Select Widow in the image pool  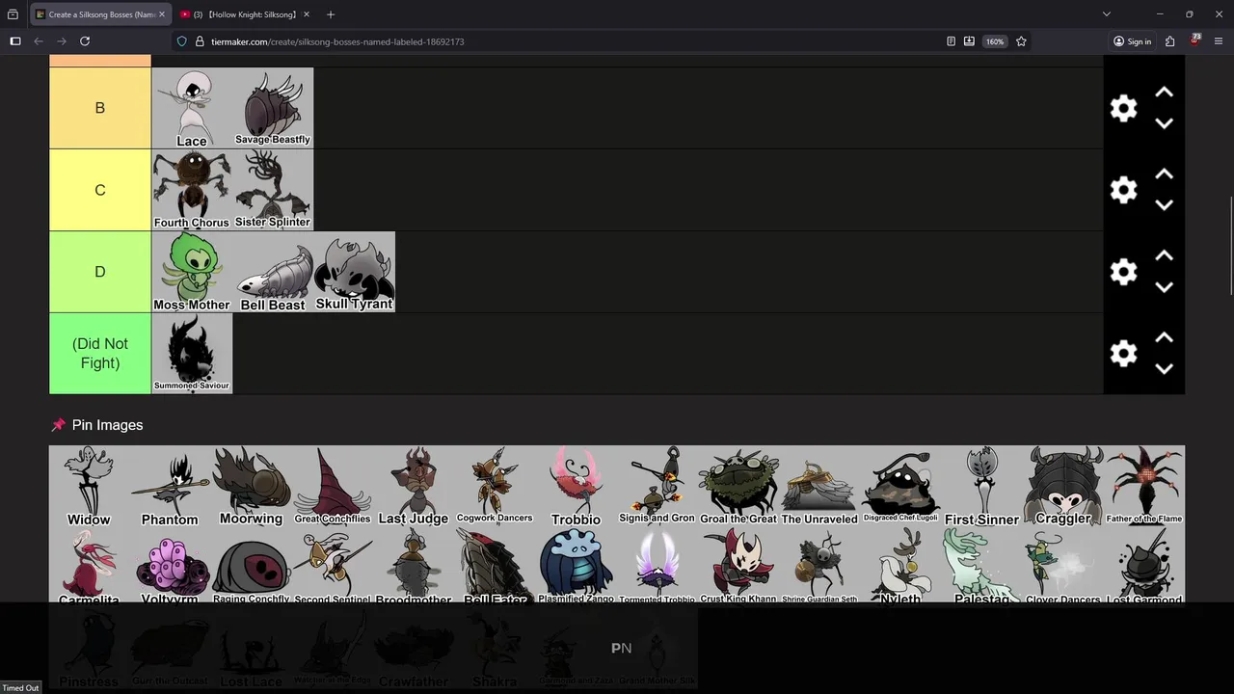[89, 486]
